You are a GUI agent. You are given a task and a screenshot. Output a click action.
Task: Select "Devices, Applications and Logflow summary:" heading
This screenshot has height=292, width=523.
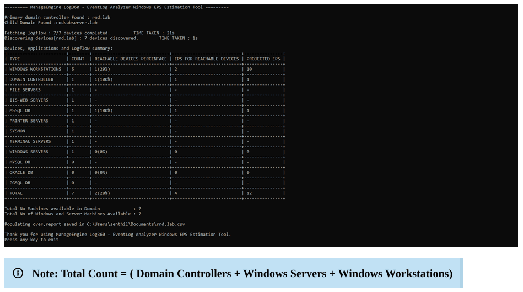coord(58,49)
